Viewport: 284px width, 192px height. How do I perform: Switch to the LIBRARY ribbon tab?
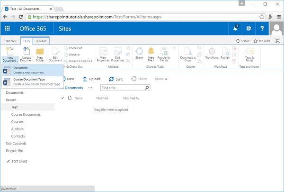pyautogui.click(x=41, y=41)
